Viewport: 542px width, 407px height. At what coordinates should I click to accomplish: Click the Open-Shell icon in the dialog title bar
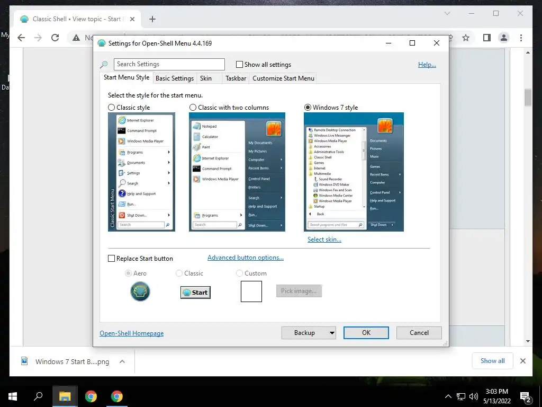102,43
